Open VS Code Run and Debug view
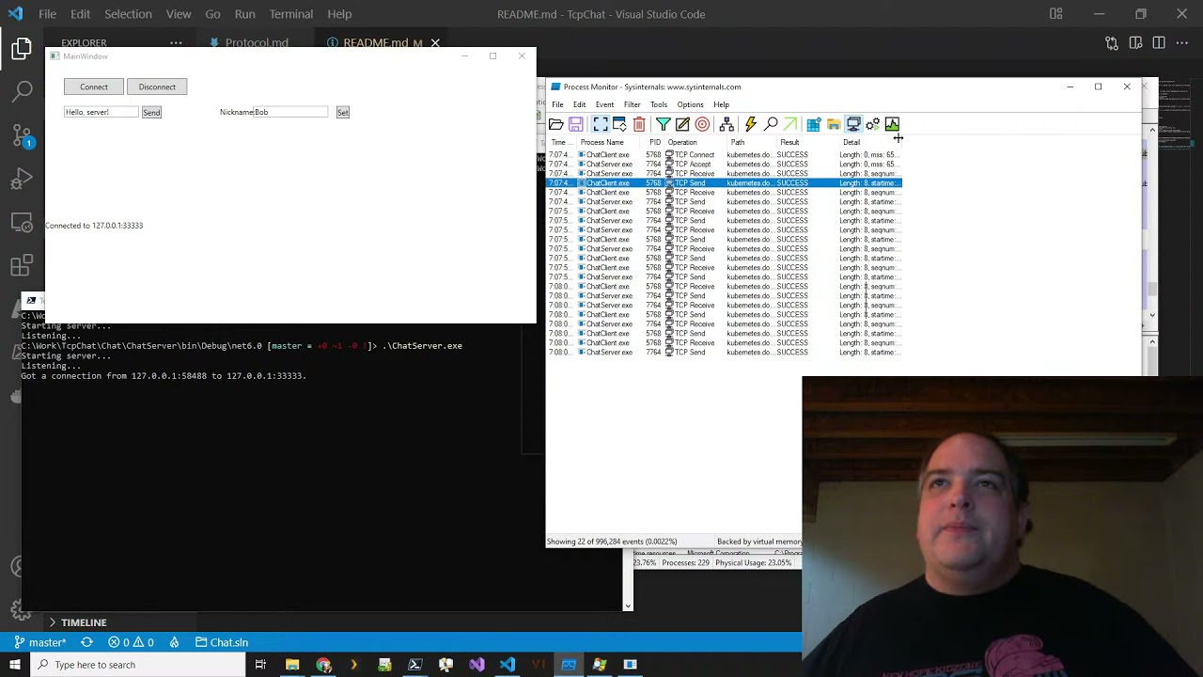 pyautogui.click(x=23, y=179)
